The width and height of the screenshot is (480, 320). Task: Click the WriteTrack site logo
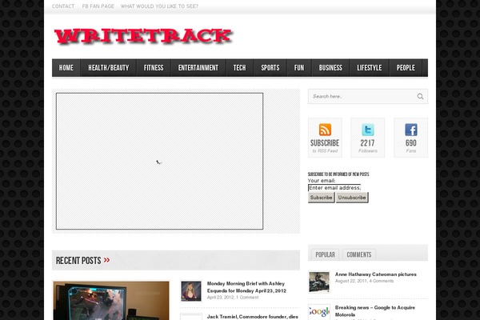[143, 37]
